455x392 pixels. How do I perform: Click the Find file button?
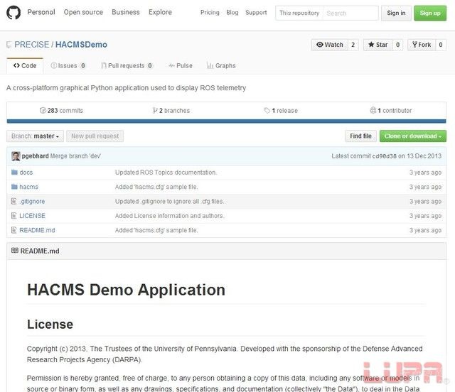[360, 136]
